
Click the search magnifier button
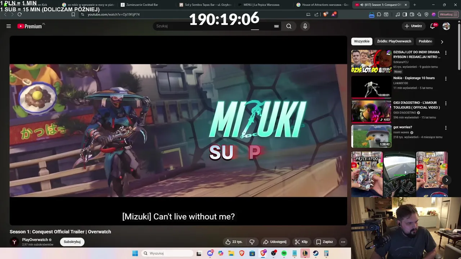point(289,26)
